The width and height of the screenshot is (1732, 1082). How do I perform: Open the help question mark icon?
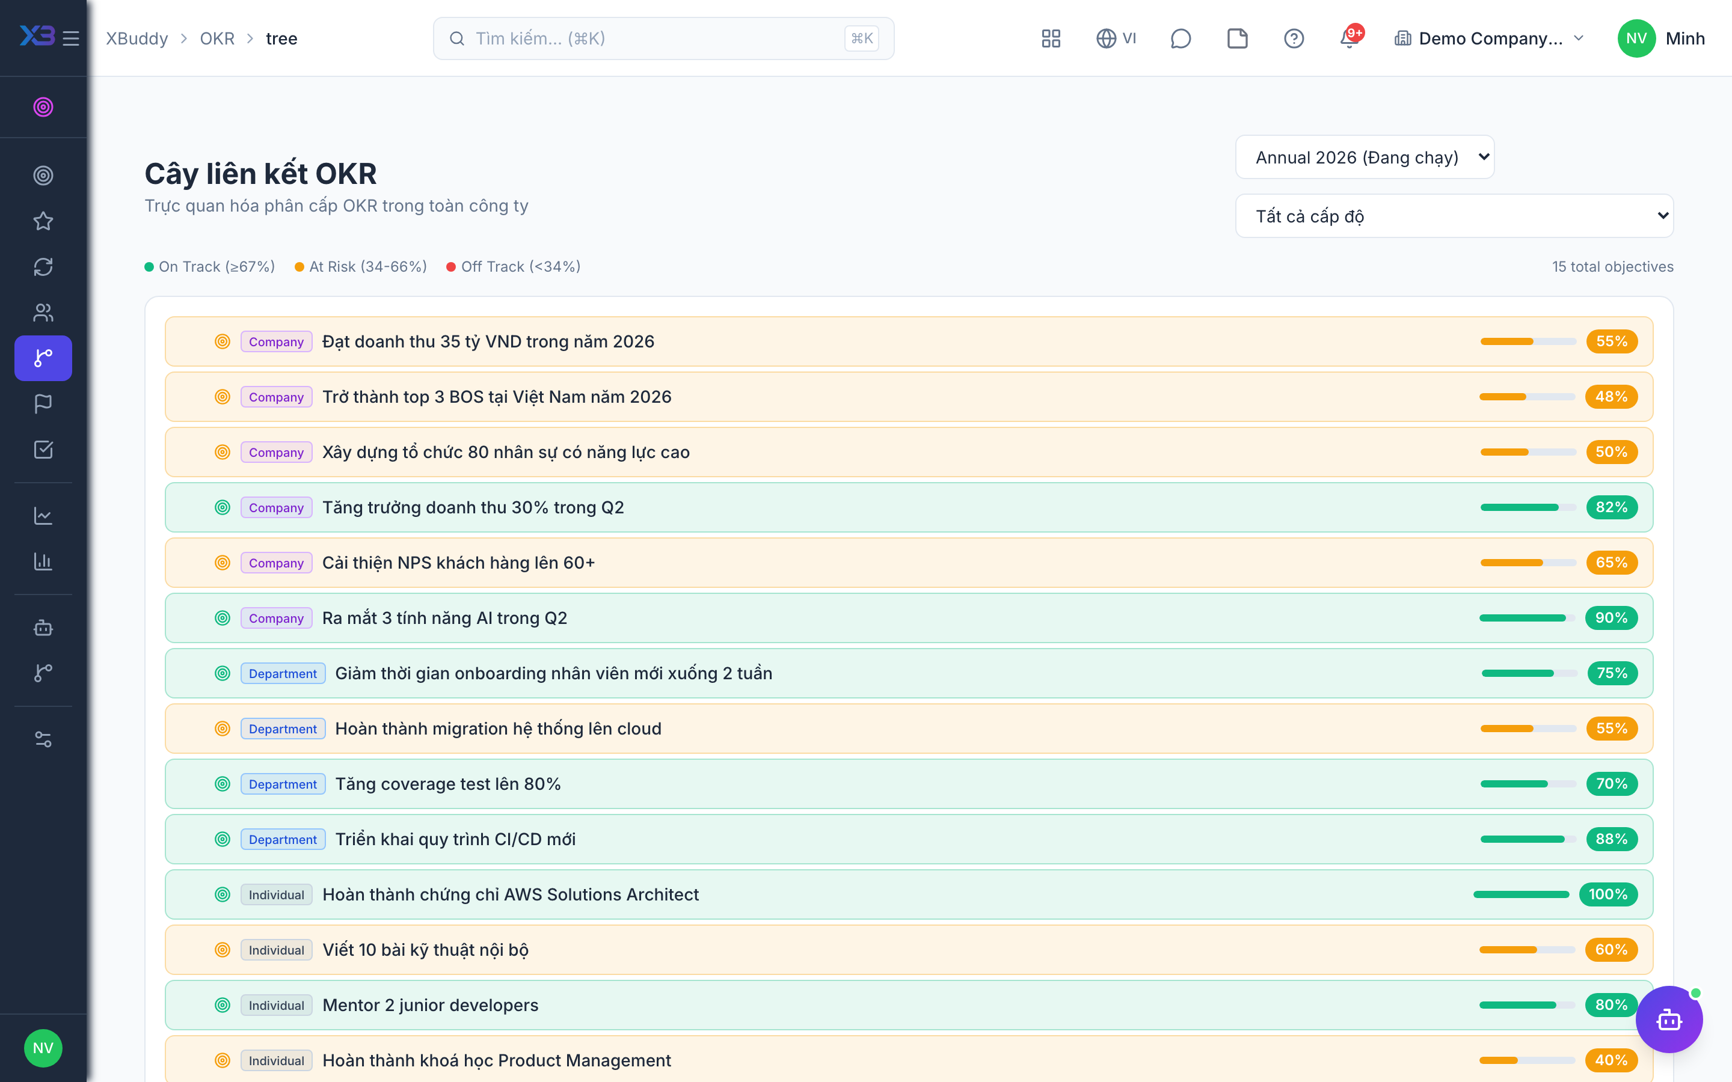1293,38
